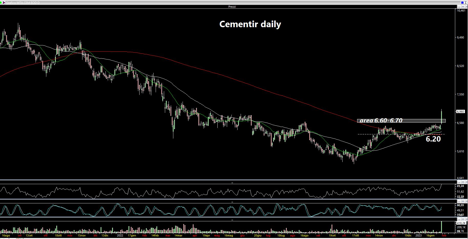Close the RSI indicator panel
The image size is (468, 239).
[x=466, y=182]
